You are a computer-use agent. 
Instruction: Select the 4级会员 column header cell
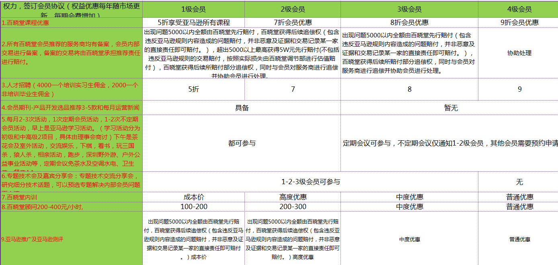(x=518, y=9)
